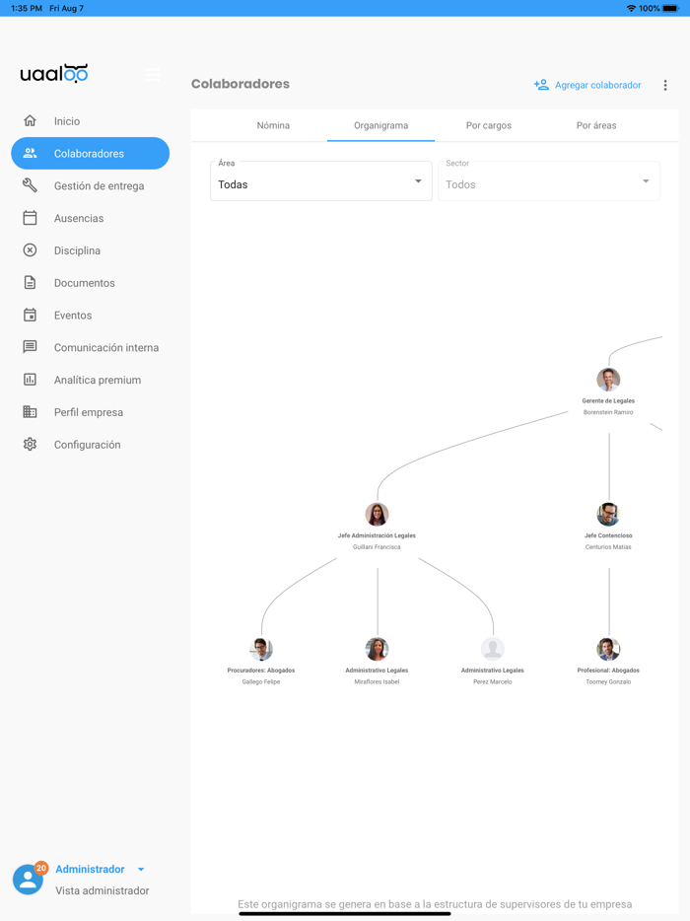Click the Jefe Contencioso title
Image resolution: width=690 pixels, height=921 pixels.
[608, 535]
